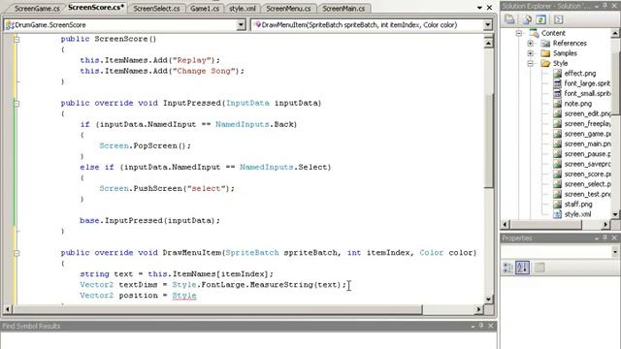Select screen_edit.png in Solution Explorer
This screenshot has height=349, width=621.
[x=587, y=113]
